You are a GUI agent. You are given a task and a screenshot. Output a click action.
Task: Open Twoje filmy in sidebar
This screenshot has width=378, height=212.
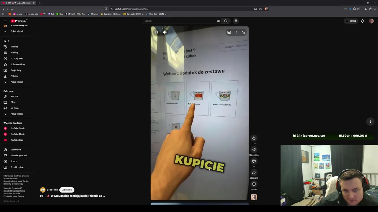pos(16,70)
